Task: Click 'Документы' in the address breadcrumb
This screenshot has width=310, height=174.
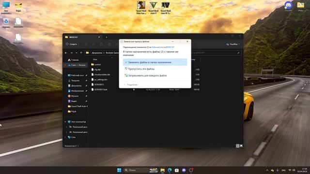Action: (97, 53)
